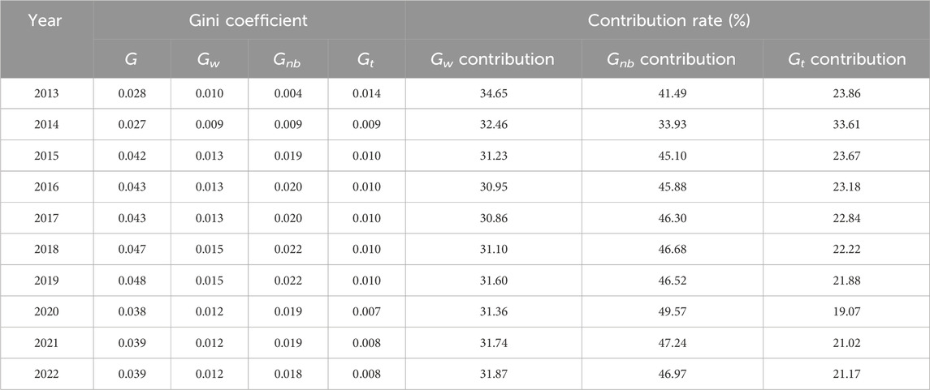Click the Gnb coefficient subheader

tap(288, 58)
